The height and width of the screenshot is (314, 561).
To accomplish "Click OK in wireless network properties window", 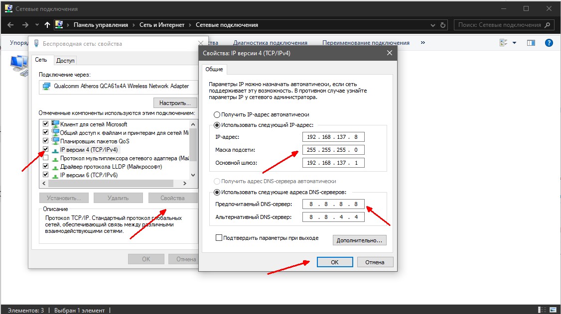I will click(x=146, y=259).
